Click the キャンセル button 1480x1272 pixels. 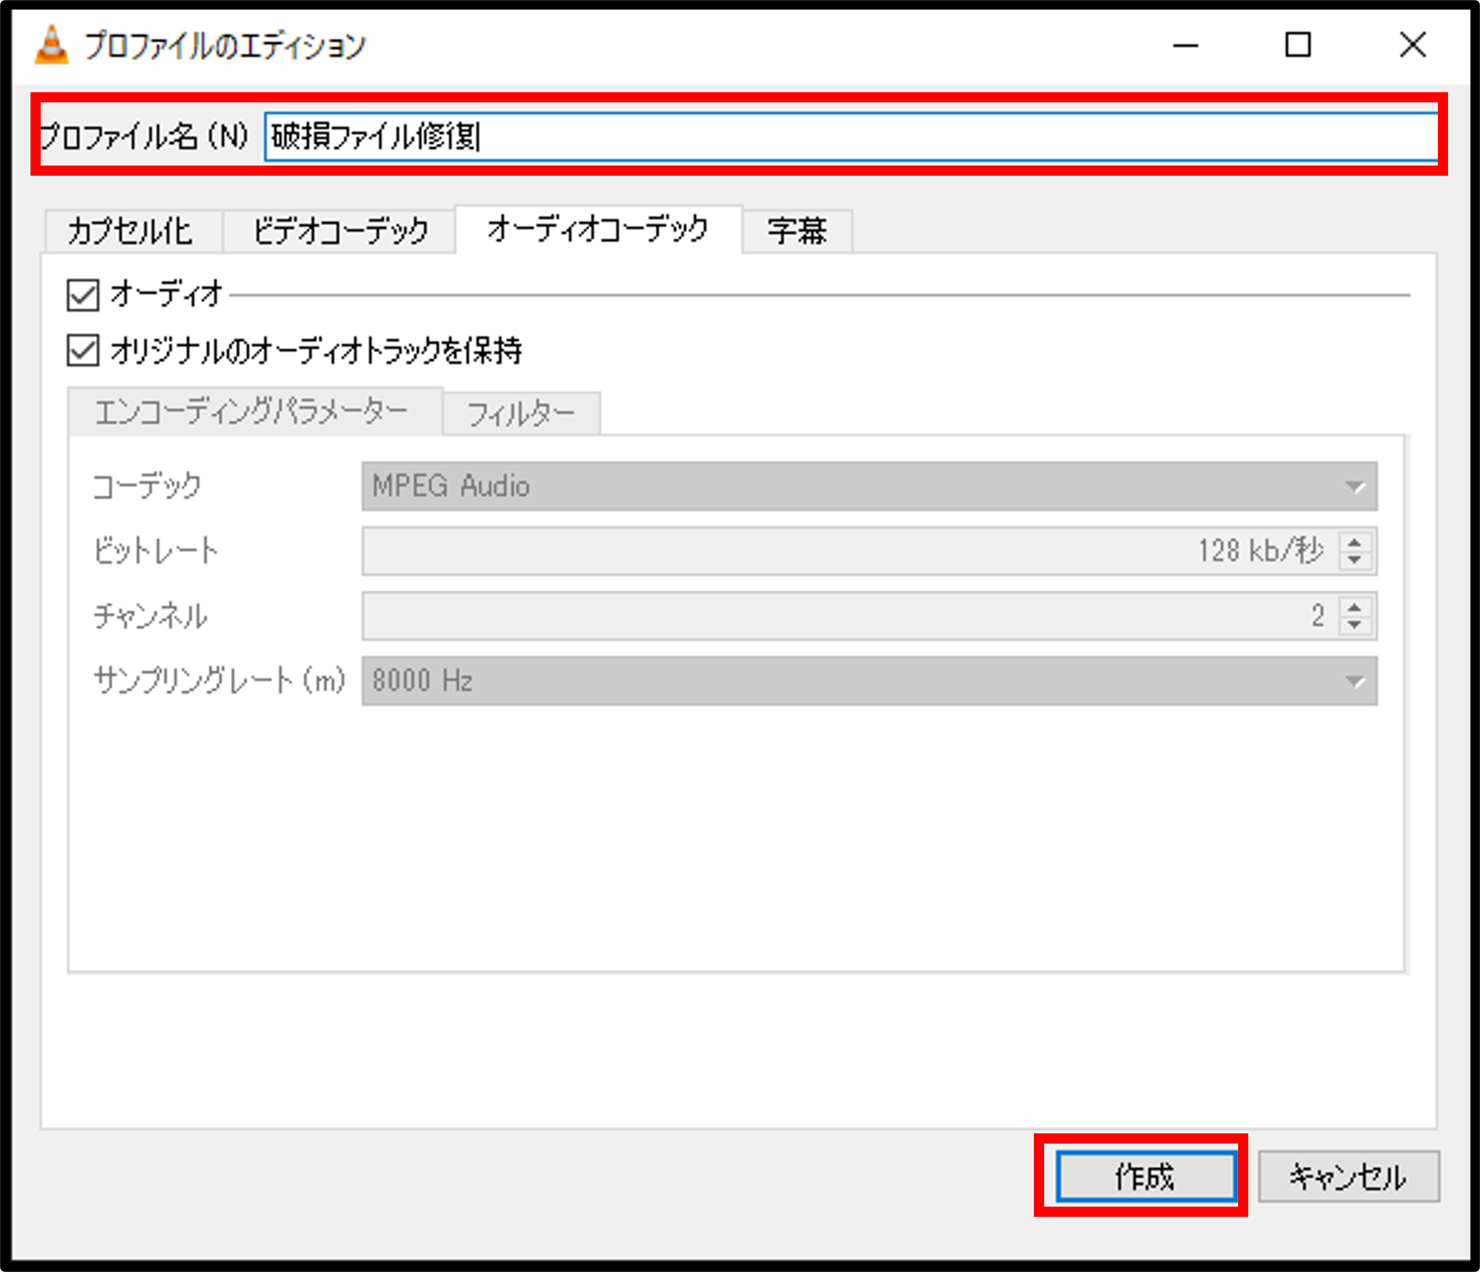coord(1348,1177)
